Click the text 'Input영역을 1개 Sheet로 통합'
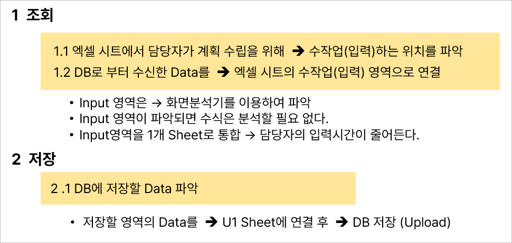 tap(160, 135)
